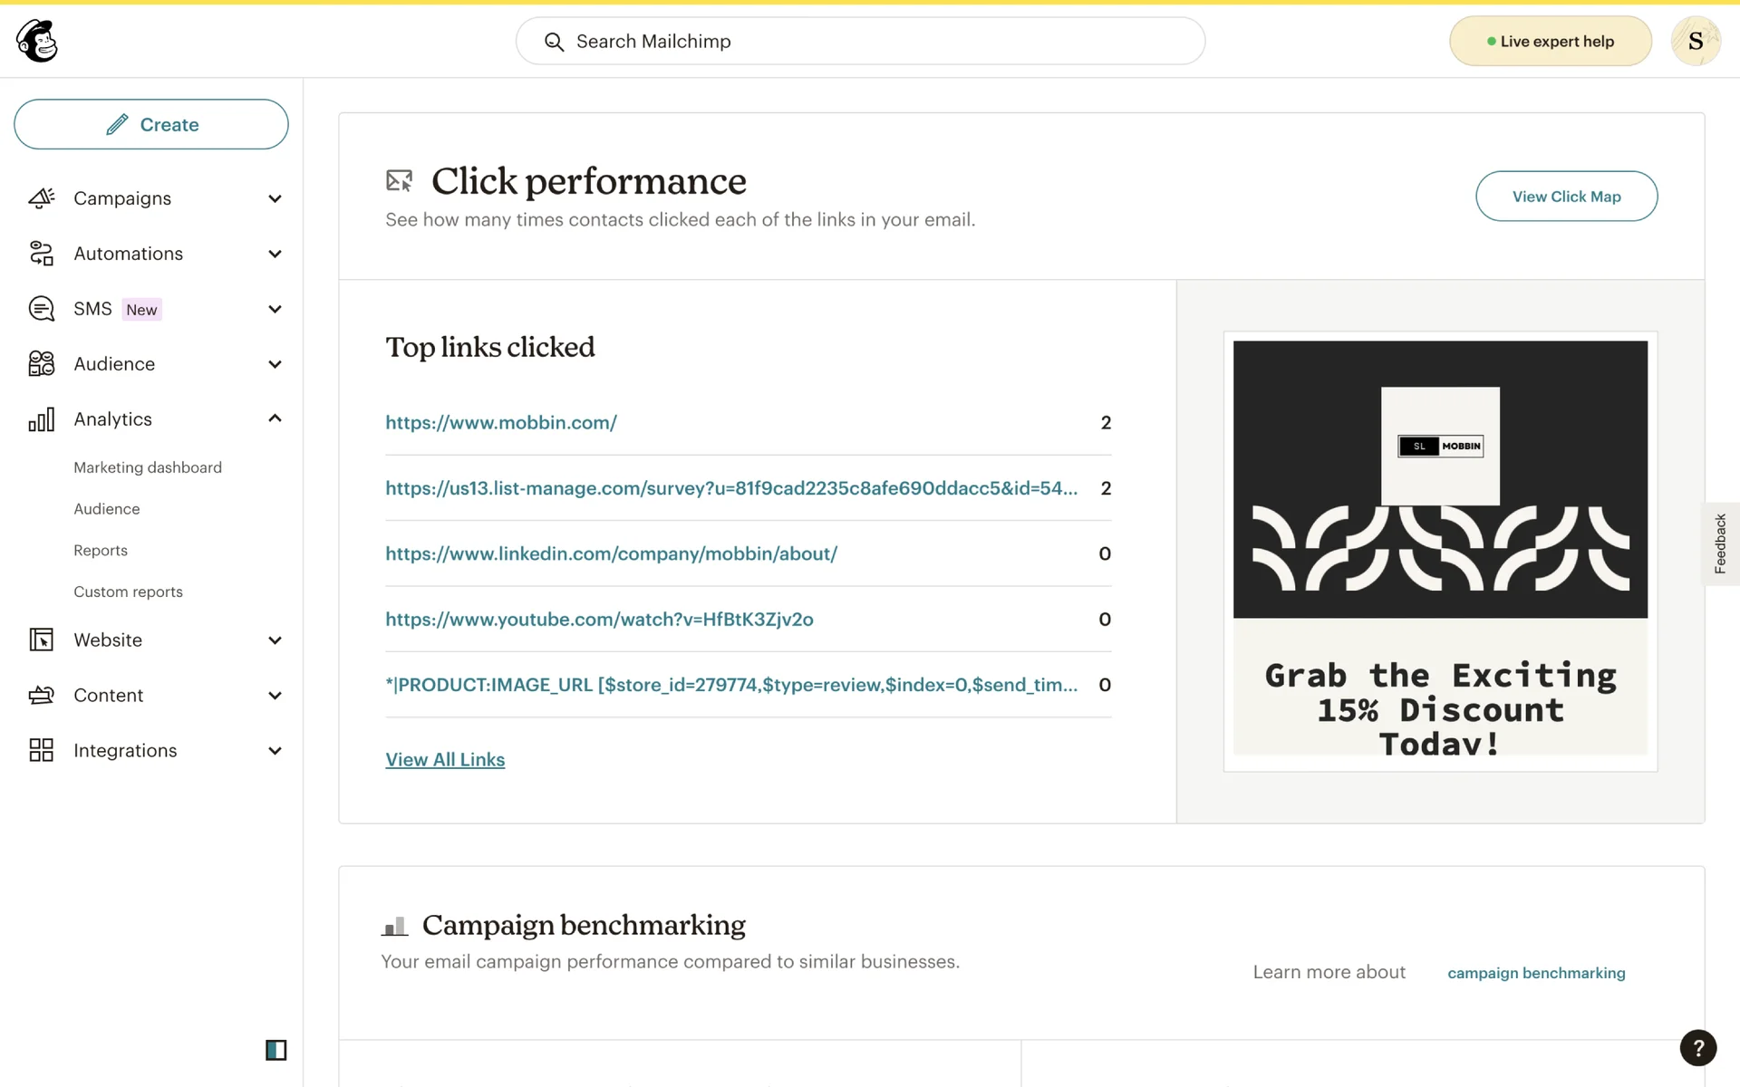Image resolution: width=1740 pixels, height=1087 pixels.
Task: Click the Campaigns megaphone icon
Action: click(x=42, y=198)
